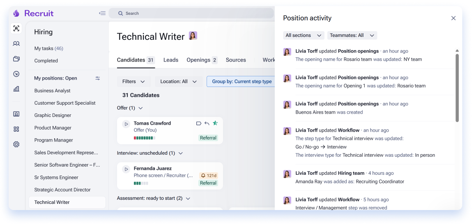Screen dimensions: 476x224
Task: Click the Recruit flame logo
Action: point(16,14)
